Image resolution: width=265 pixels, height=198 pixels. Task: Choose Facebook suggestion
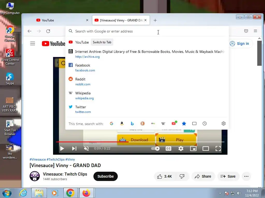(x=147, y=68)
